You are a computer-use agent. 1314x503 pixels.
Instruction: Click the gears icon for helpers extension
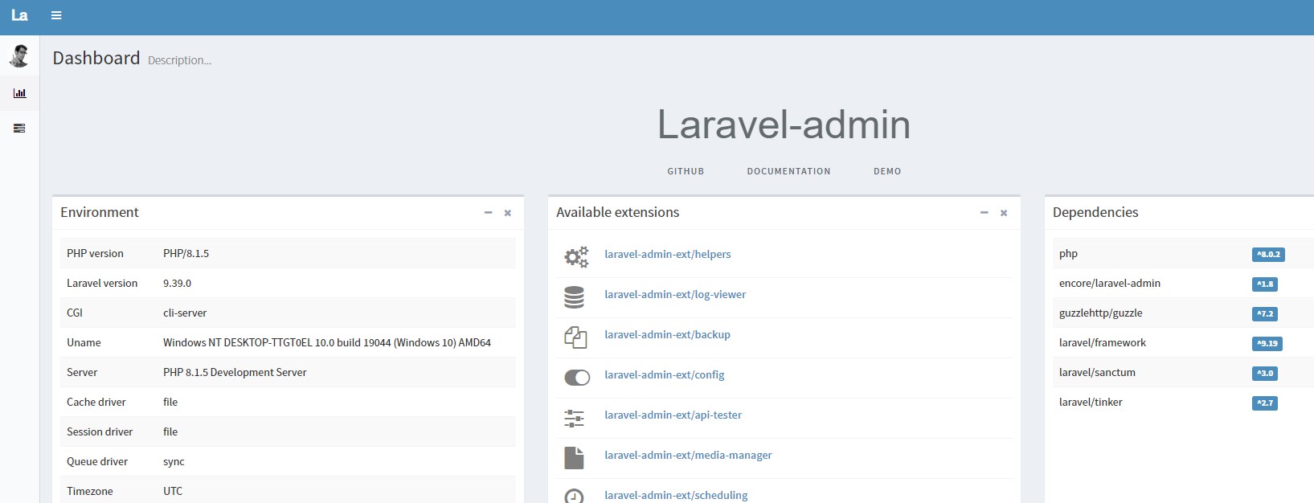[576, 256]
